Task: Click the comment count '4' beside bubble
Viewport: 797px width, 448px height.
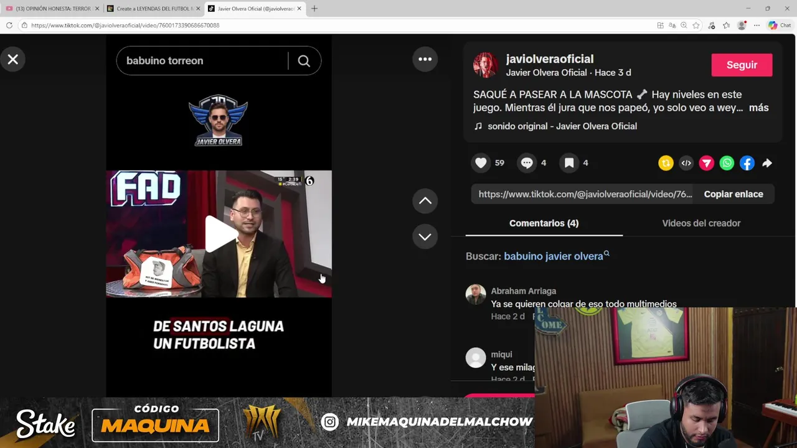Action: pyautogui.click(x=544, y=163)
